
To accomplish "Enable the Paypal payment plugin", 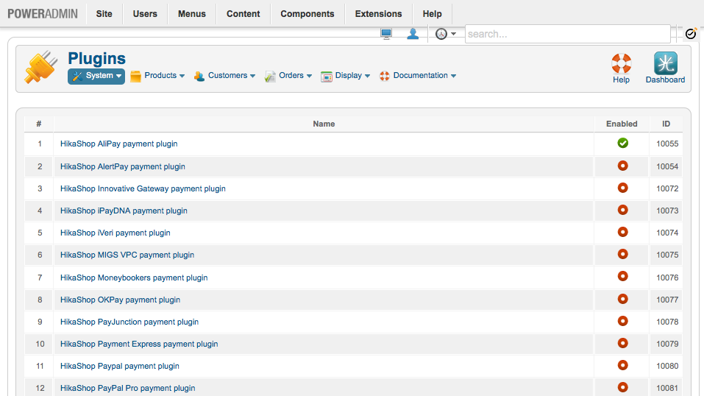I will click(623, 365).
